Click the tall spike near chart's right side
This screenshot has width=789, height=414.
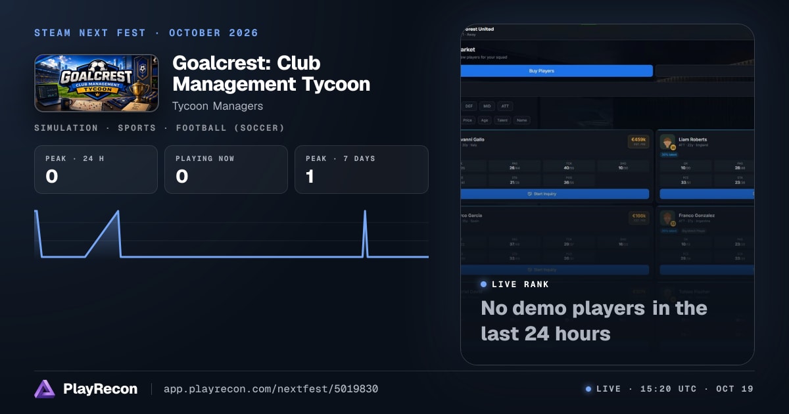pyautogui.click(x=365, y=233)
